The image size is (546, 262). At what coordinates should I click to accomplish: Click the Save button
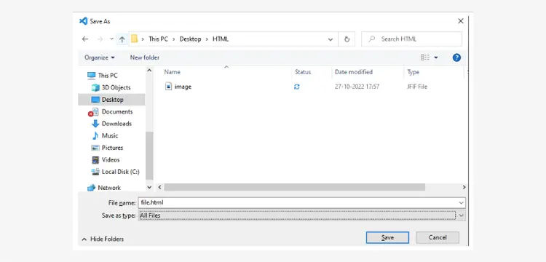[x=387, y=238]
